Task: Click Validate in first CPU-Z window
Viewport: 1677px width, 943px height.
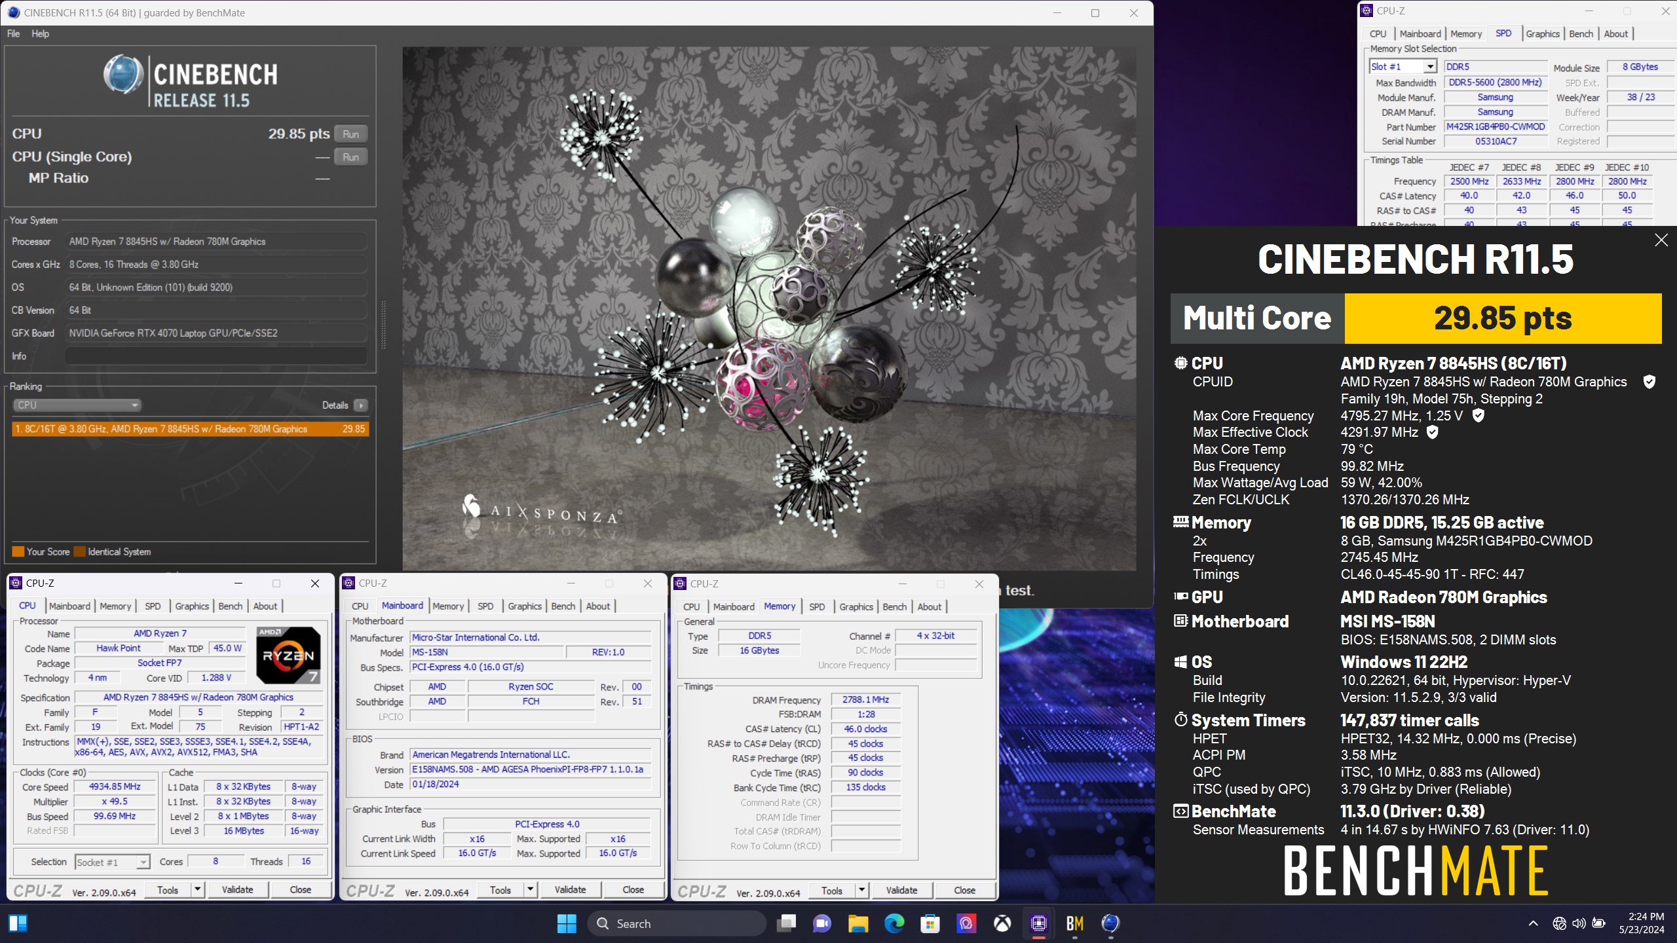Action: coord(237,889)
